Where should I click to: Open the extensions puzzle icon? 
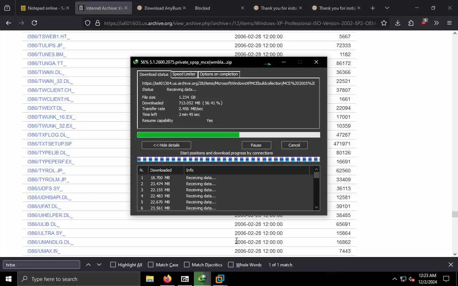[411, 23]
